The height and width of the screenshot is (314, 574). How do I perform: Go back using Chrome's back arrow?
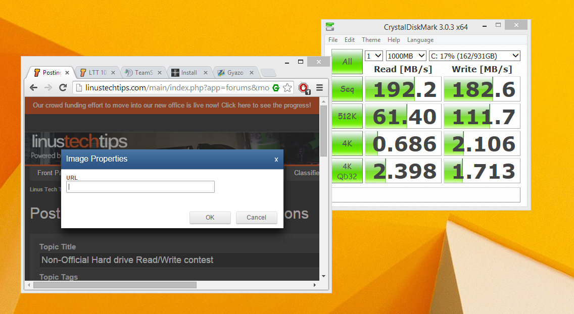34,88
